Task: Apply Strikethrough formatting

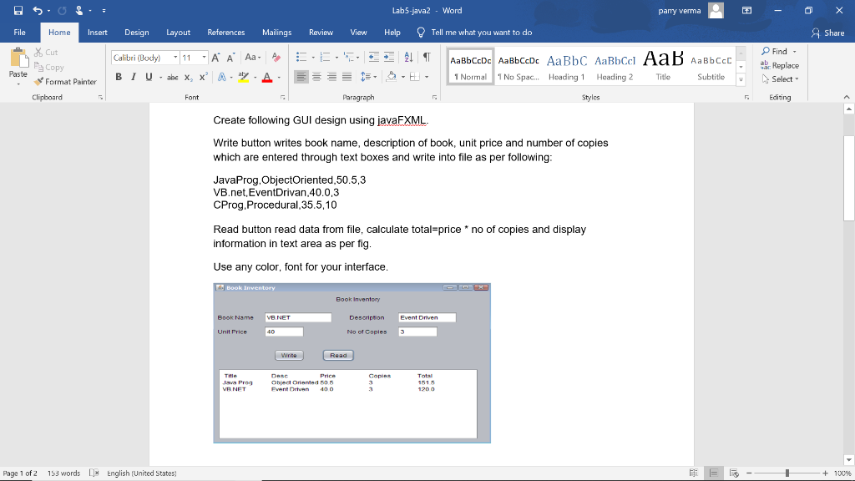Action: [x=174, y=77]
